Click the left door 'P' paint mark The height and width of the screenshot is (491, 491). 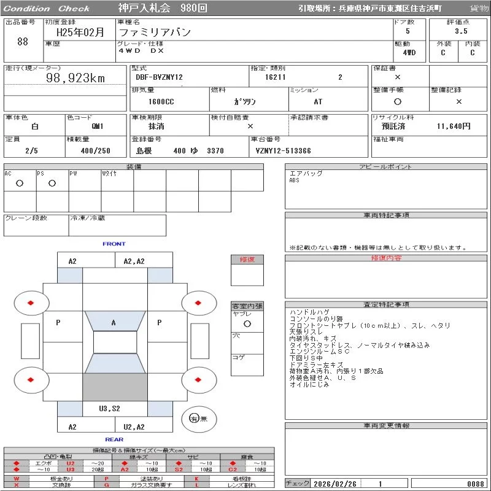[x=58, y=323]
